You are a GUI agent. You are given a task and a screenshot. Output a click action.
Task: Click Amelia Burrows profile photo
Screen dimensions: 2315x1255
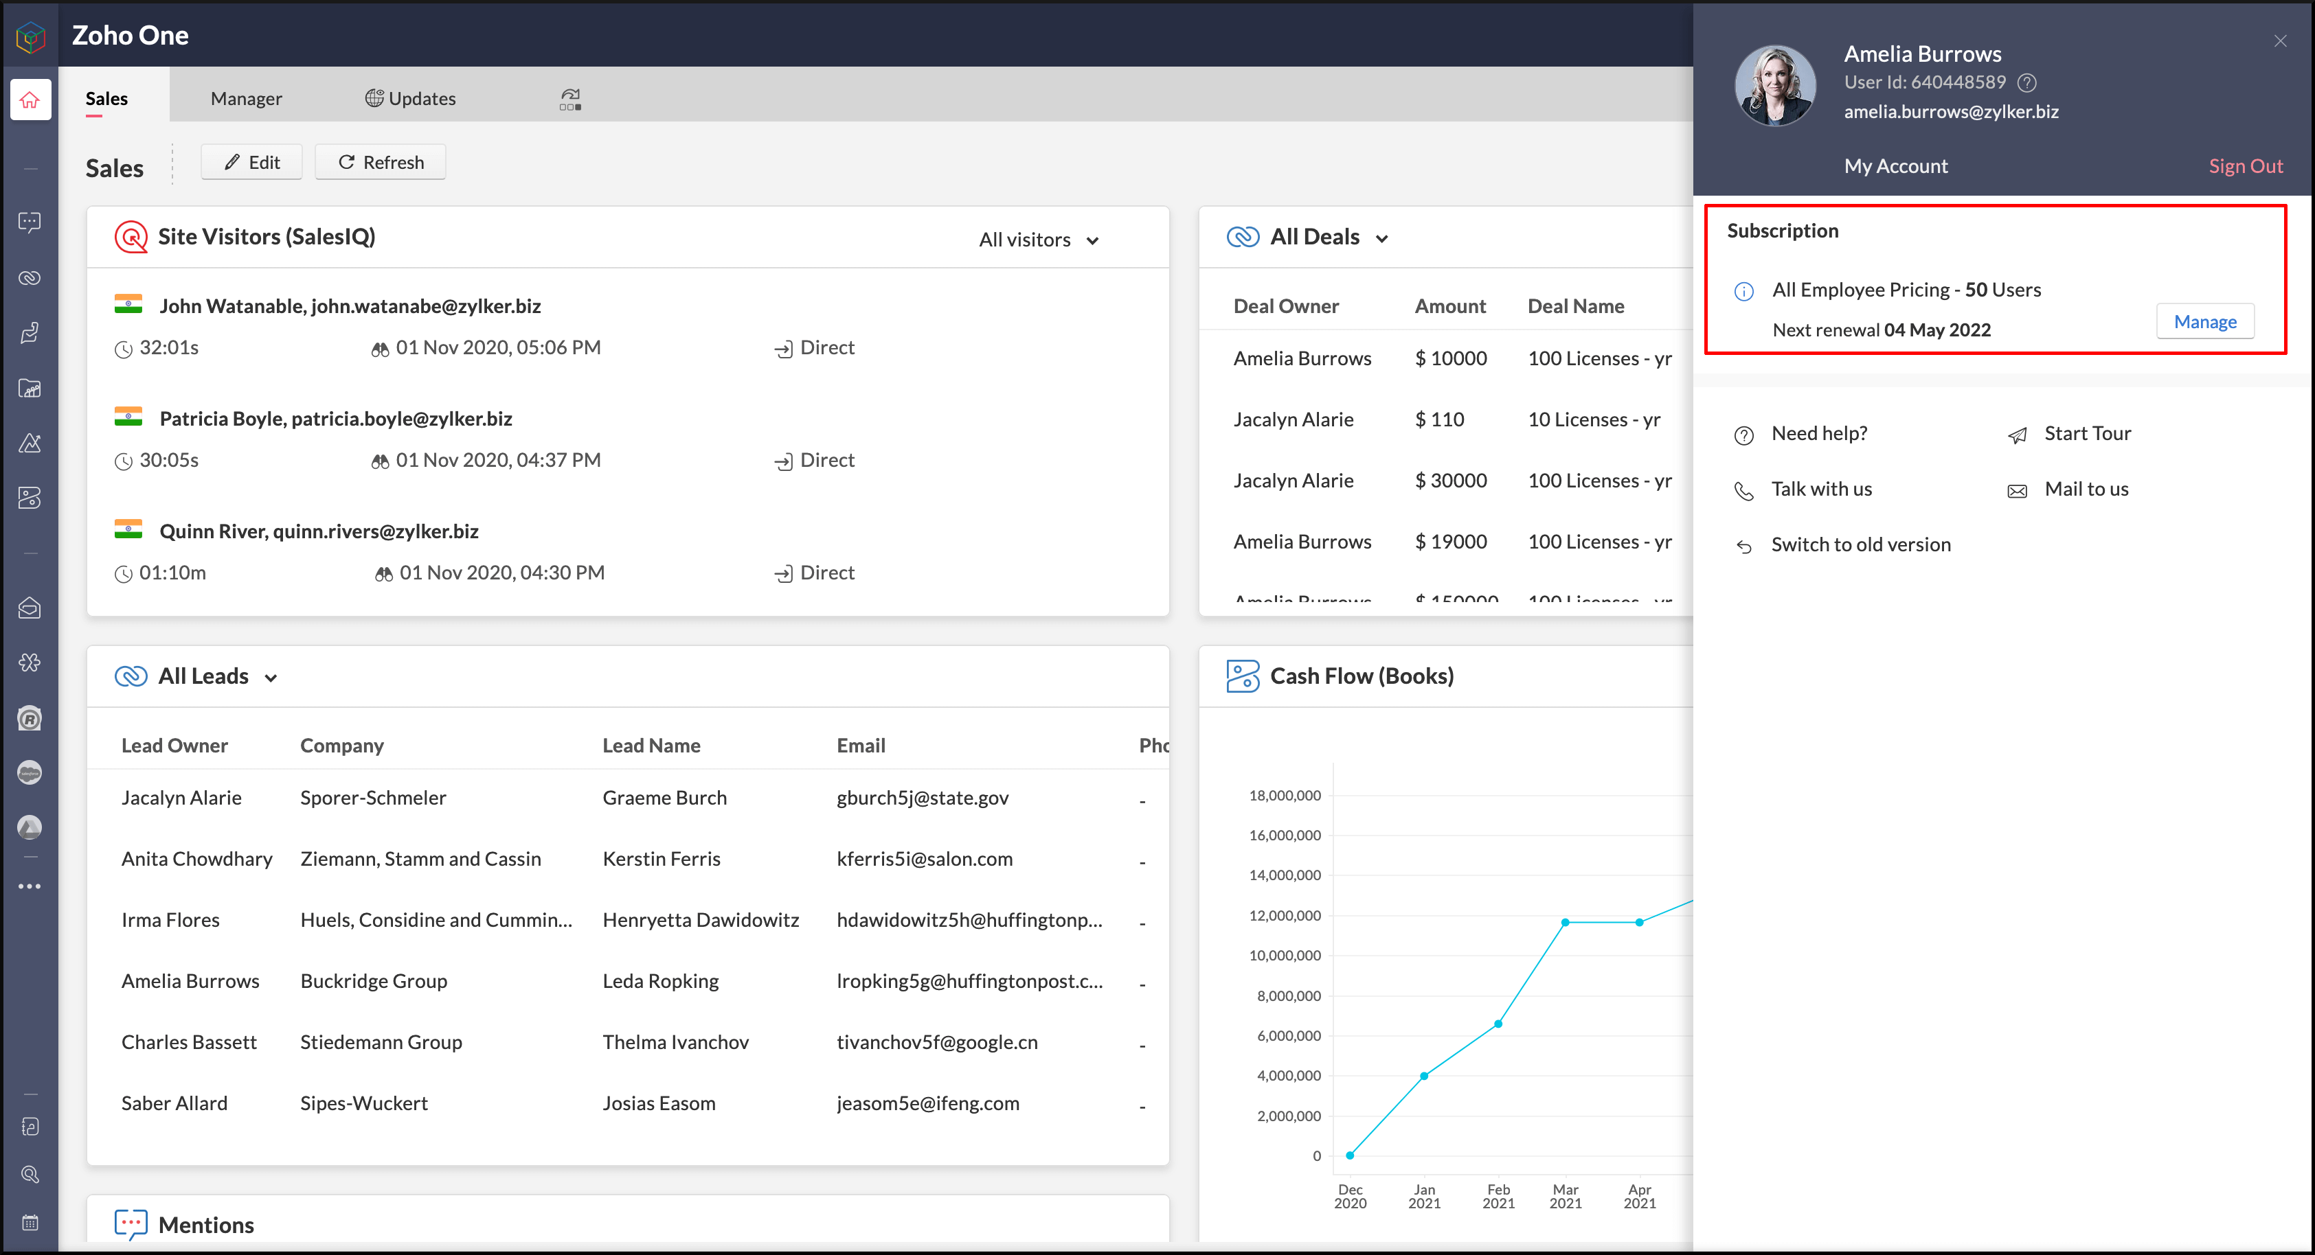(1774, 87)
